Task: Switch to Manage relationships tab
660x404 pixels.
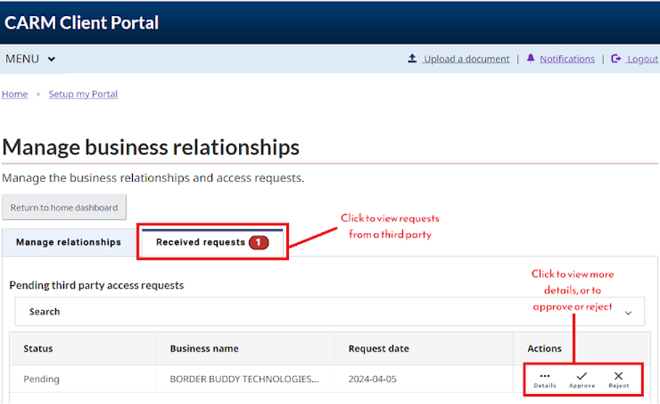Action: [68, 242]
